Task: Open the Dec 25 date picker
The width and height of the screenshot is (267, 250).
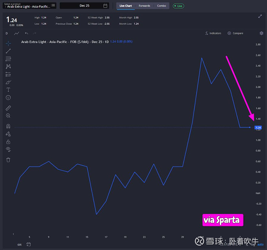Action: pos(84,6)
